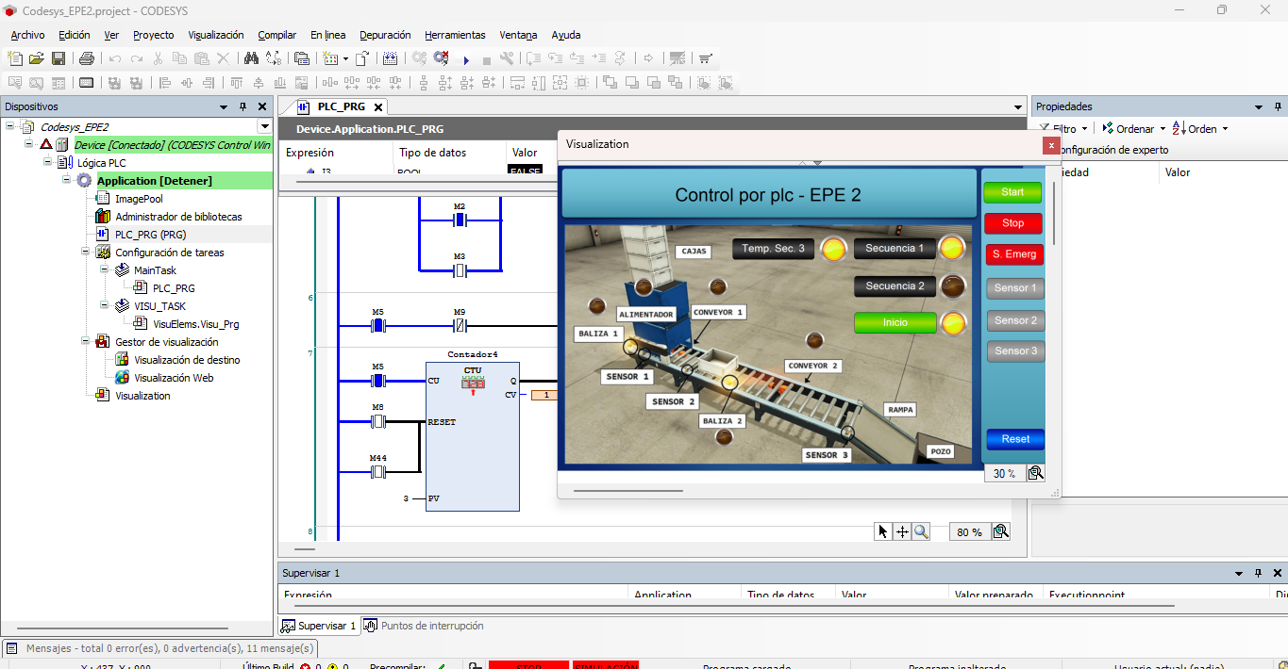Click the binoculars Find icon
Image resolution: width=1288 pixels, height=669 pixels.
click(251, 58)
